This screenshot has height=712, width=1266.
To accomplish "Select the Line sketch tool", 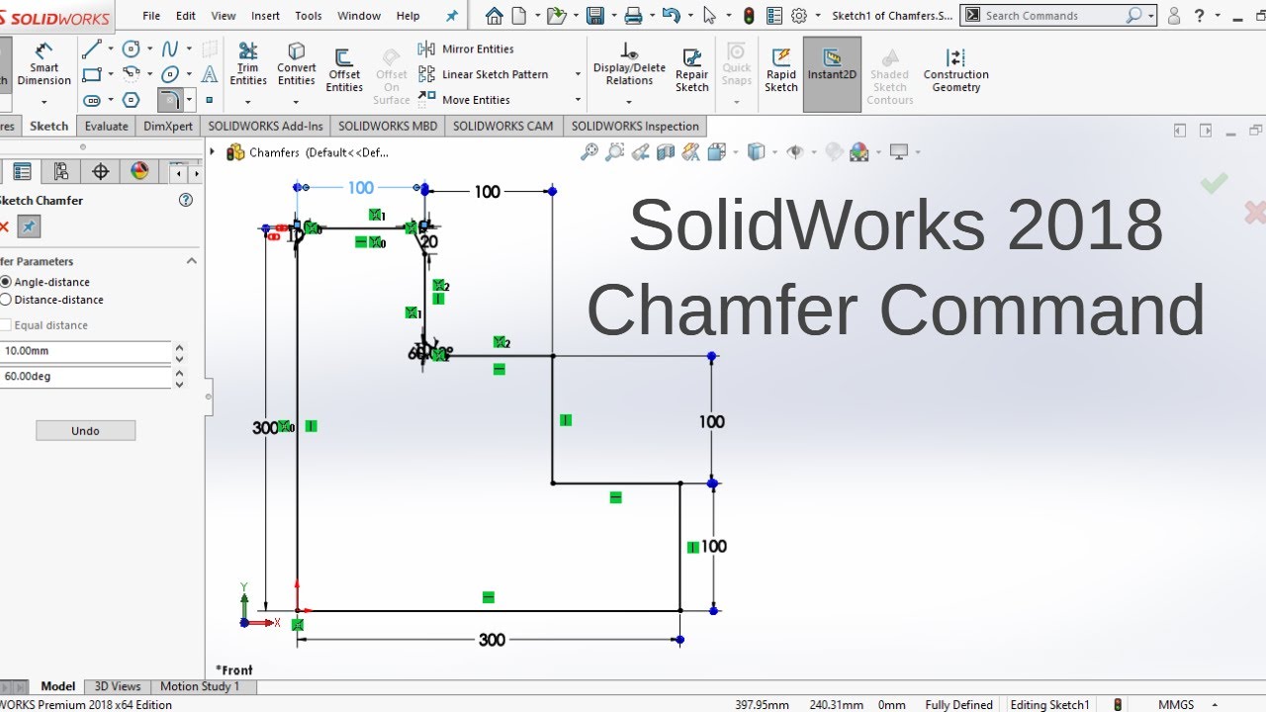I will 92,49.
